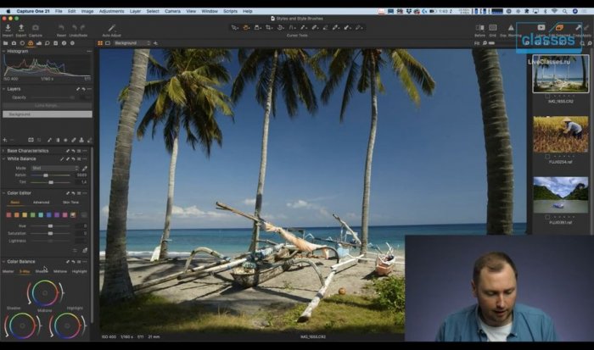594x350 pixels.
Task: Click the Grid overlay icon
Action: pyautogui.click(x=492, y=28)
